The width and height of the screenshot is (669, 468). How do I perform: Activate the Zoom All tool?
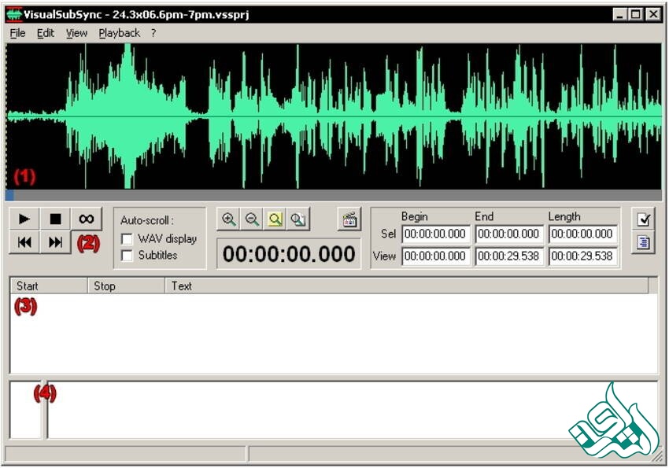tap(297, 219)
